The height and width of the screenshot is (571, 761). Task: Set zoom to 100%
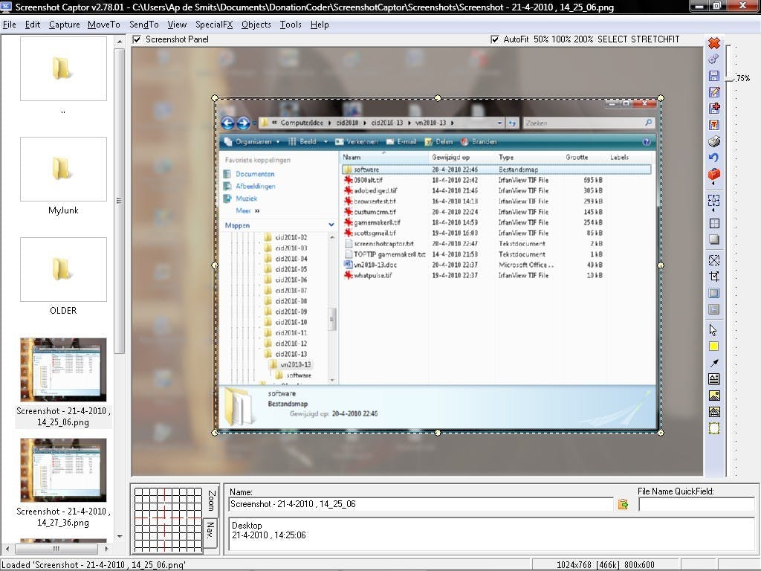click(561, 39)
